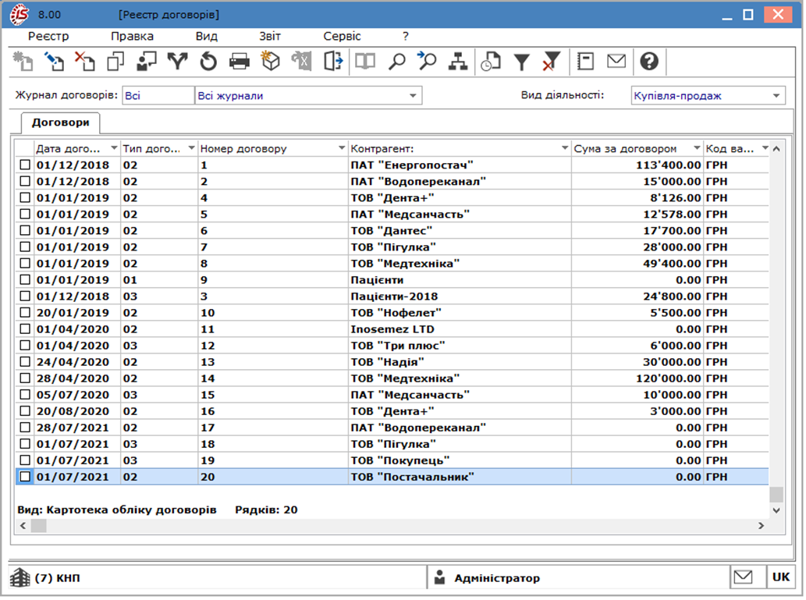
Task: Open the ? help menu
Action: 406,36
